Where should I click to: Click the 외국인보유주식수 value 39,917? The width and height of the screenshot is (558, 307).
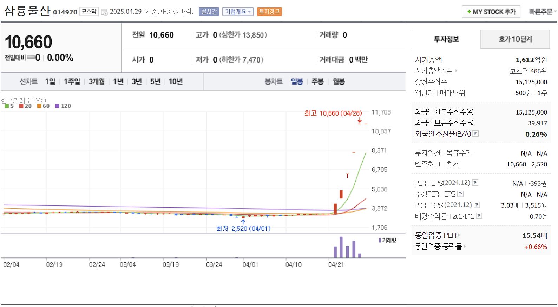537,123
